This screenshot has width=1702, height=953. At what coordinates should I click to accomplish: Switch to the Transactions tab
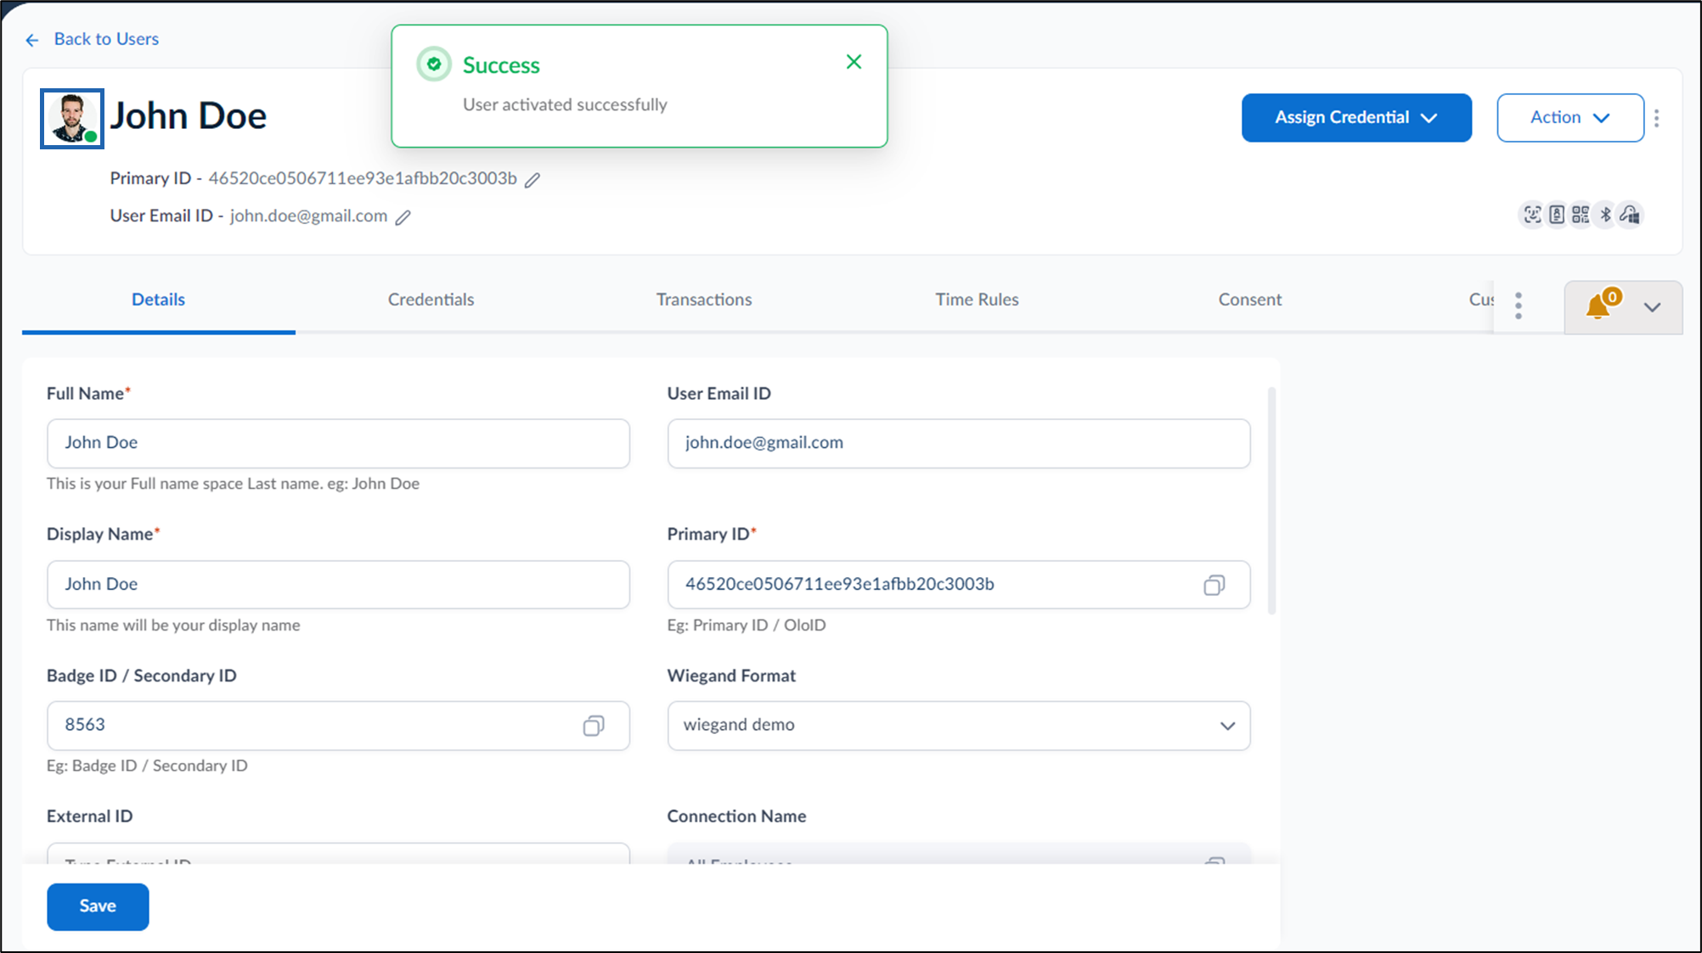pyautogui.click(x=703, y=300)
